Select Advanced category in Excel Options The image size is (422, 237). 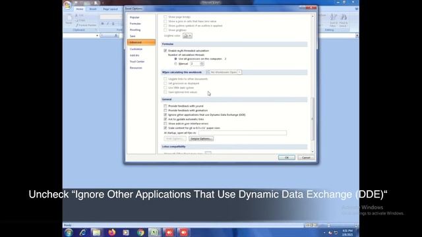(x=141, y=42)
